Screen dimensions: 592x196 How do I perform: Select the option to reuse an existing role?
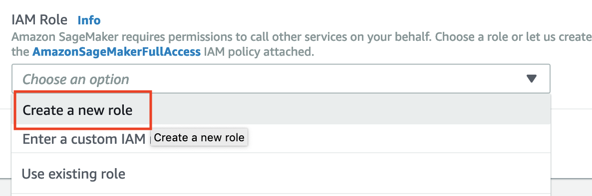(281, 174)
